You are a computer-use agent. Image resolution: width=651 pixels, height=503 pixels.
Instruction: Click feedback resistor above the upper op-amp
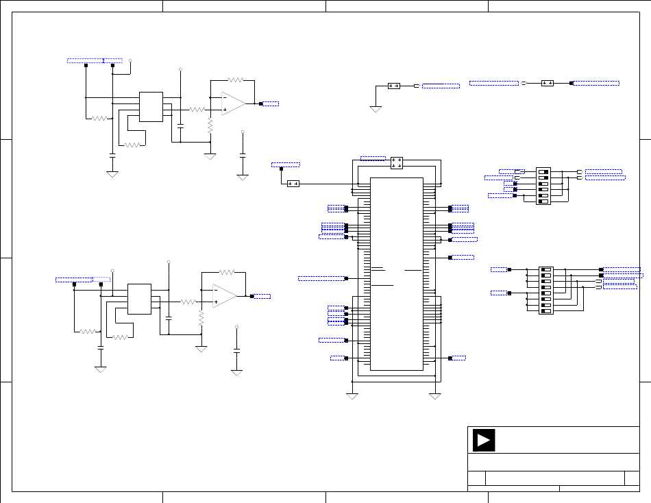(x=236, y=79)
